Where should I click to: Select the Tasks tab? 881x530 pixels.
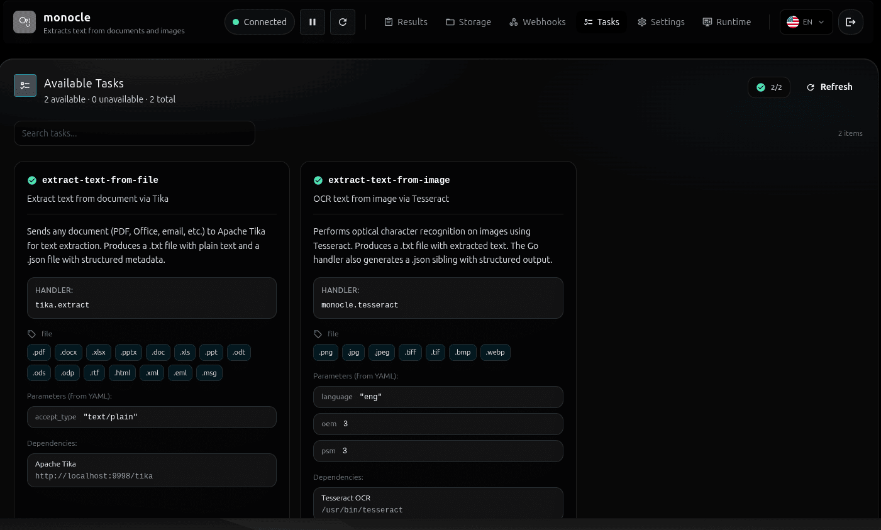click(x=602, y=22)
